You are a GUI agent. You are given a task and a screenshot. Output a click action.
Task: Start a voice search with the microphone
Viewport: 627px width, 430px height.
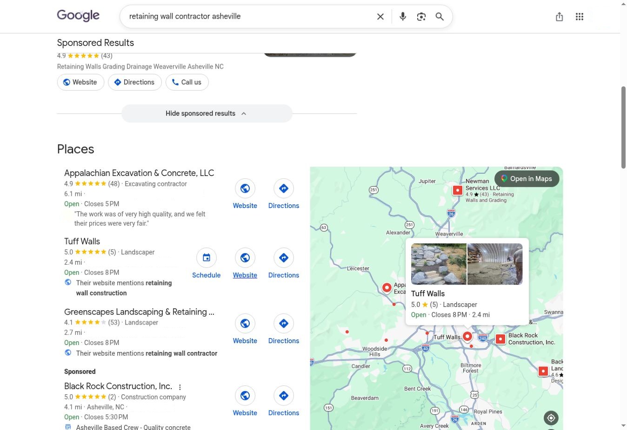click(403, 17)
